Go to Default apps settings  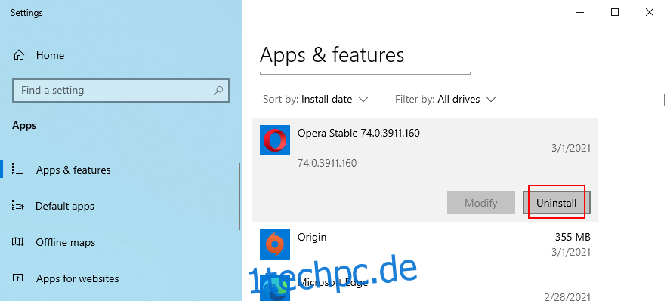[65, 207]
